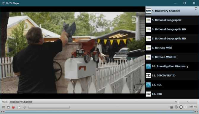Open settings via the gear icon
This screenshot has width=199, height=114.
[176, 107]
